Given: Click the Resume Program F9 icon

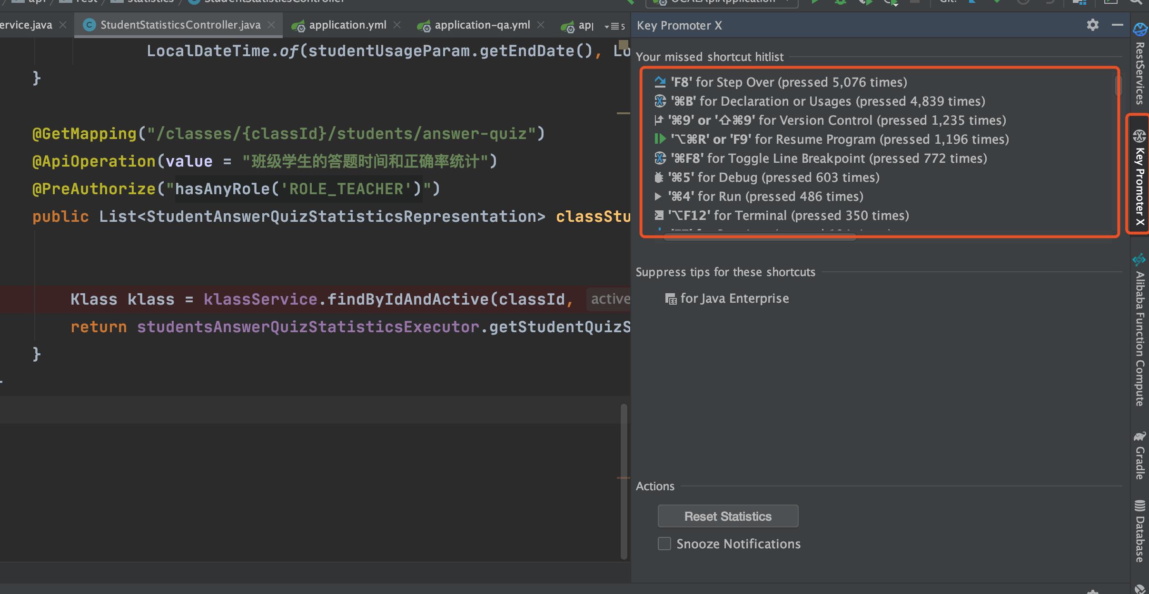Looking at the screenshot, I should (x=657, y=139).
